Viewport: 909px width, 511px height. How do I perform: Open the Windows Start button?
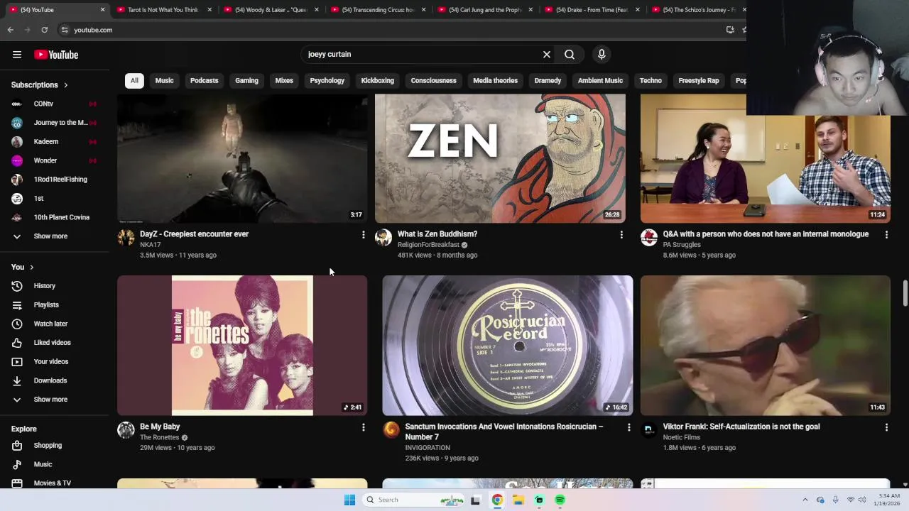tap(349, 500)
